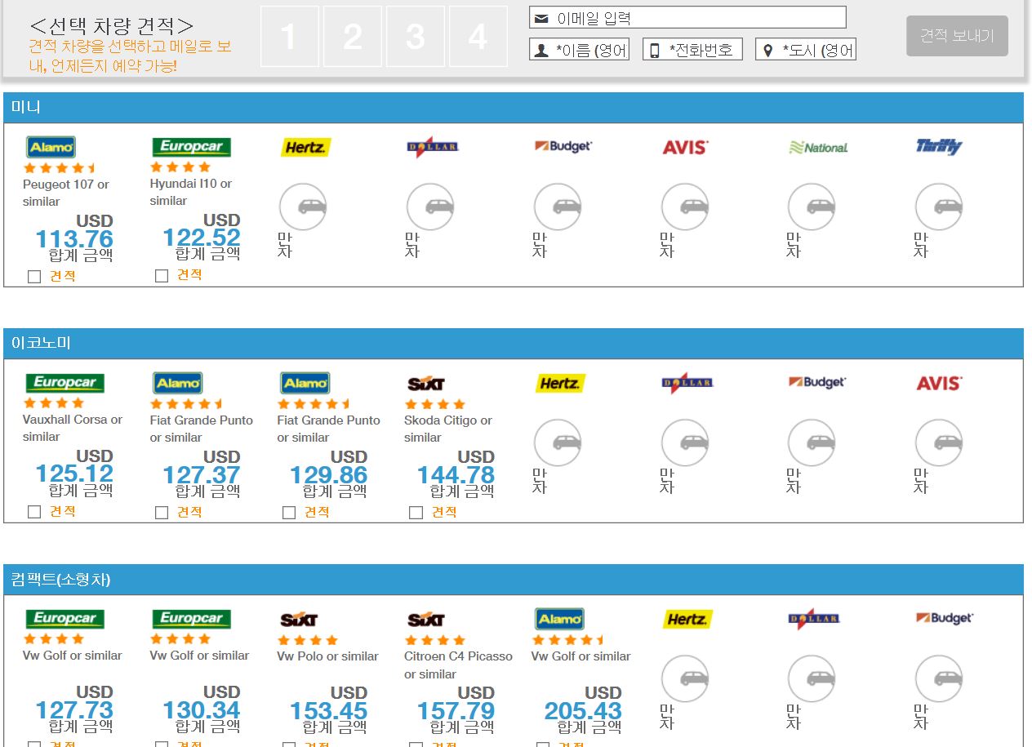The width and height of the screenshot is (1032, 747).
Task: Click selection slot number 4
Action: coord(478,36)
